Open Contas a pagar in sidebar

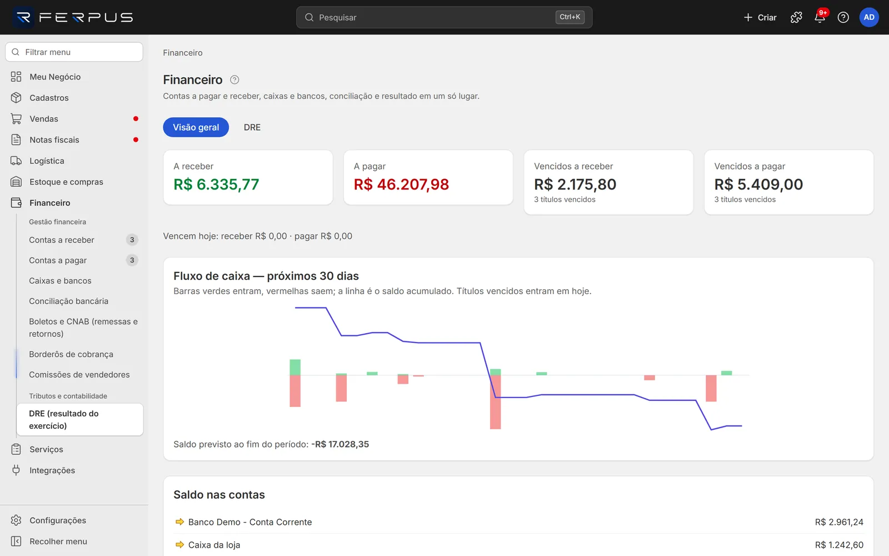81,260
